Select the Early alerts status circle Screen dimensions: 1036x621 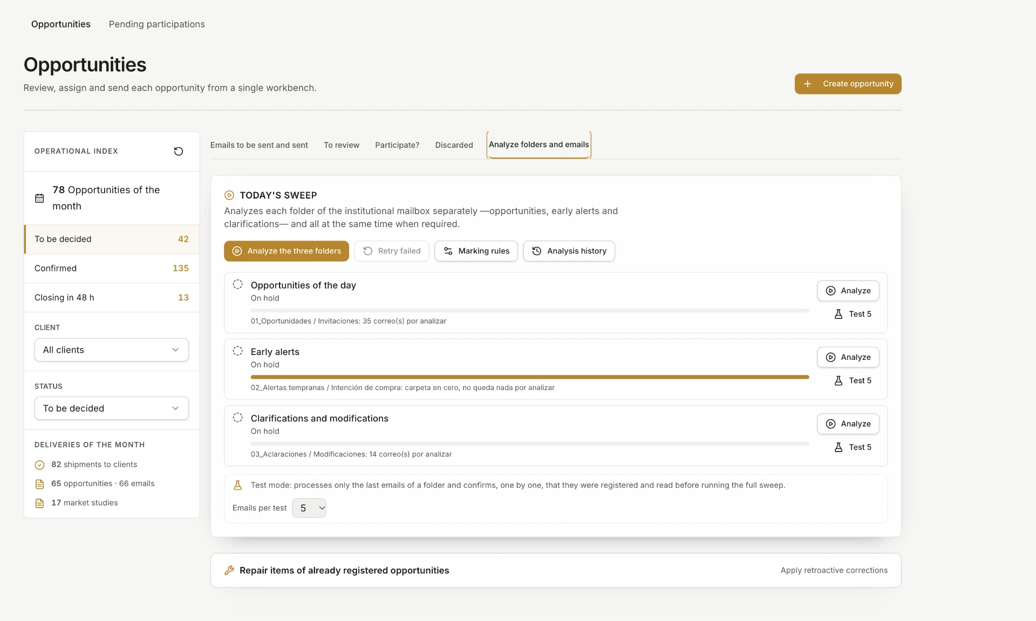coord(237,351)
